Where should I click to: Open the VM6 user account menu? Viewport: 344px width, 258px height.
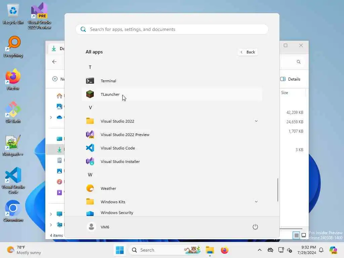(98, 227)
